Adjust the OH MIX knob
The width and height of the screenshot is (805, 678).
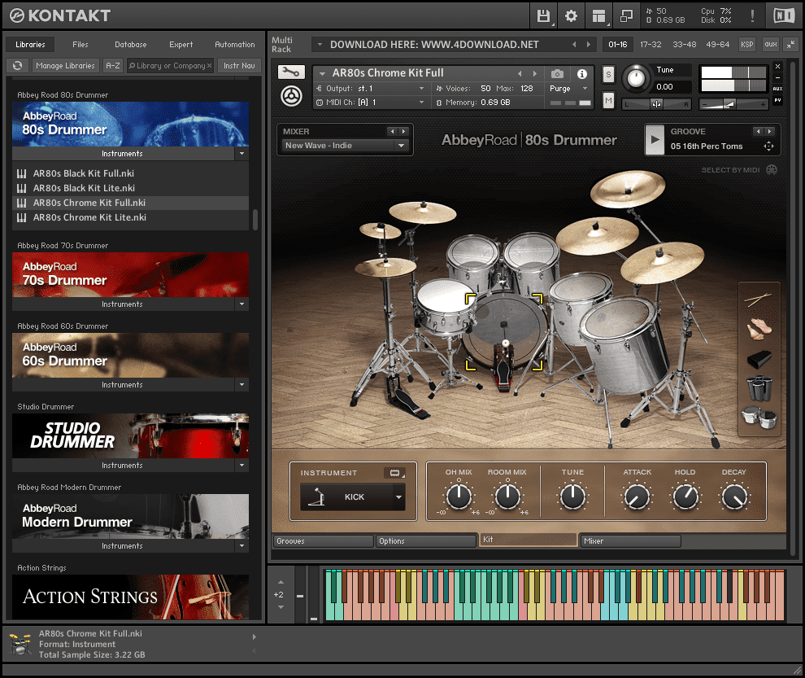point(459,496)
